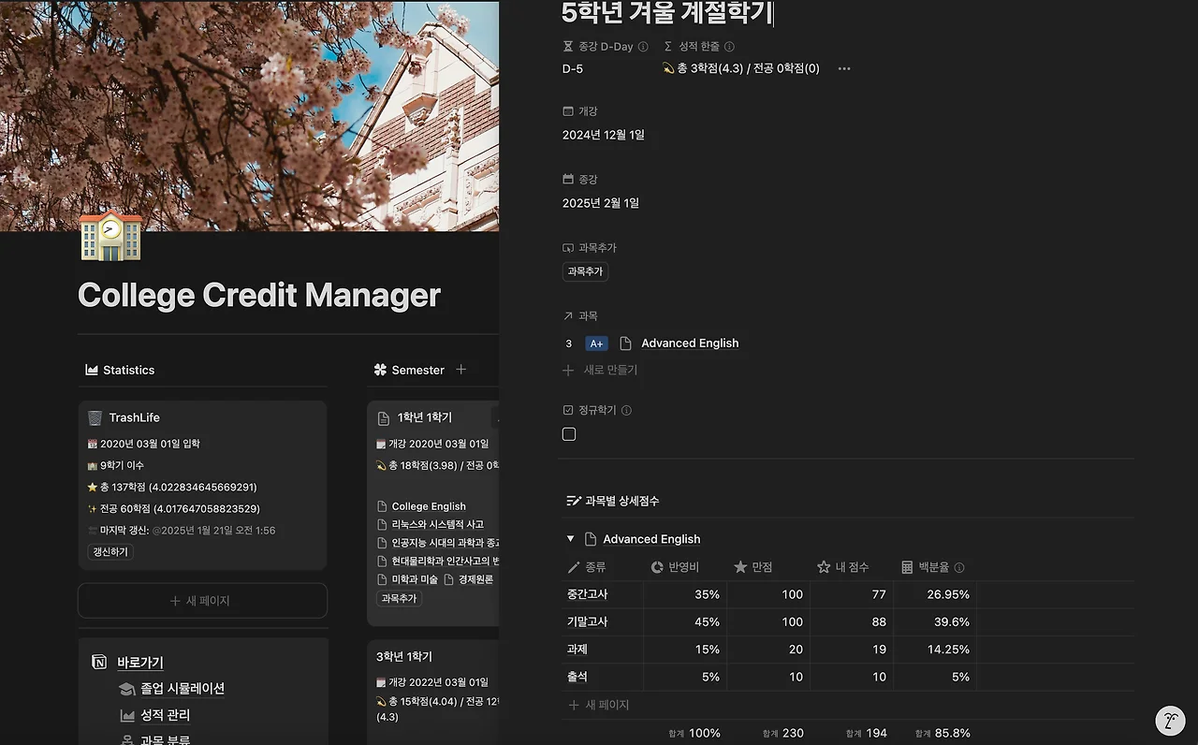1198x745 pixels.
Task: Toggle the 정규학기 checkbox
Action: point(569,434)
